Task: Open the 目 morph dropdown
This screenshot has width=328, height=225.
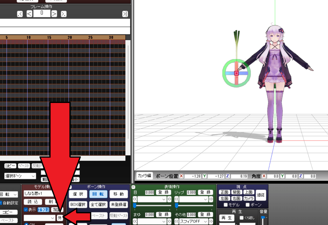Action: pyautogui.click(x=152, y=199)
